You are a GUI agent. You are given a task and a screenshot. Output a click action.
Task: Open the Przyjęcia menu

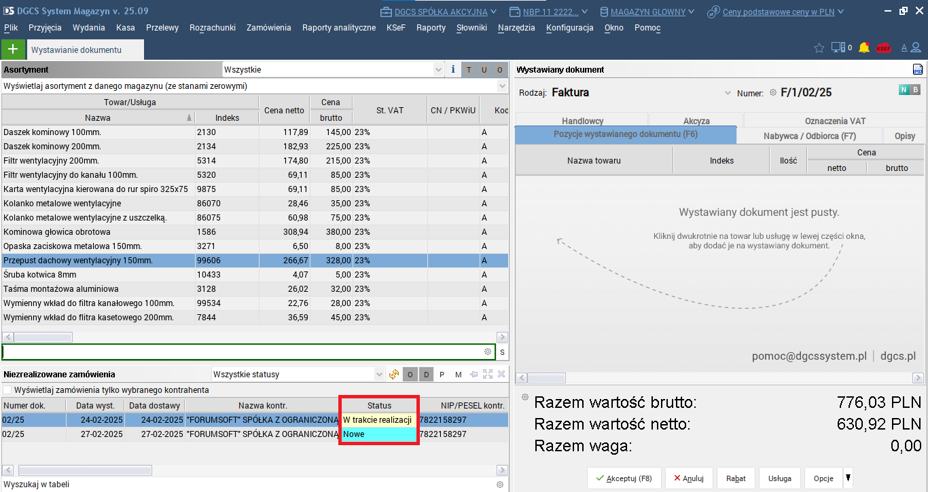[x=45, y=28]
